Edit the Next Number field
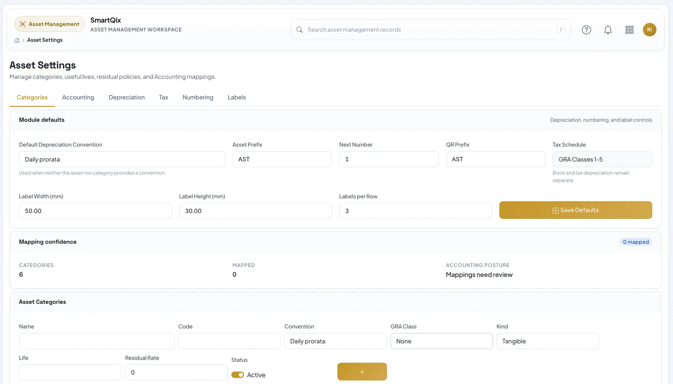 pyautogui.click(x=389, y=159)
